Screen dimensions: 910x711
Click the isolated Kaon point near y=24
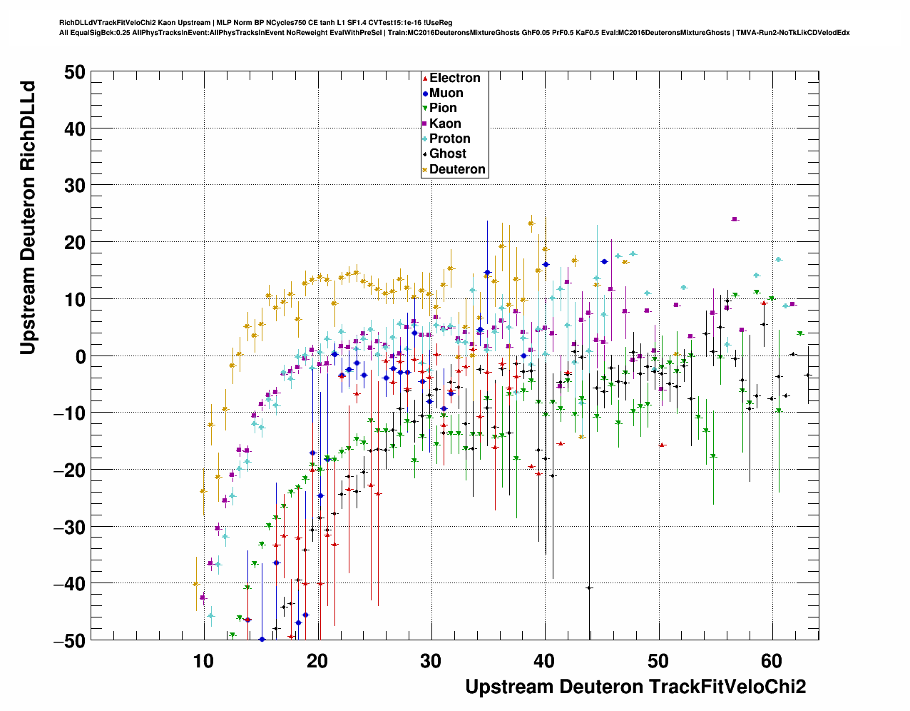(735, 219)
